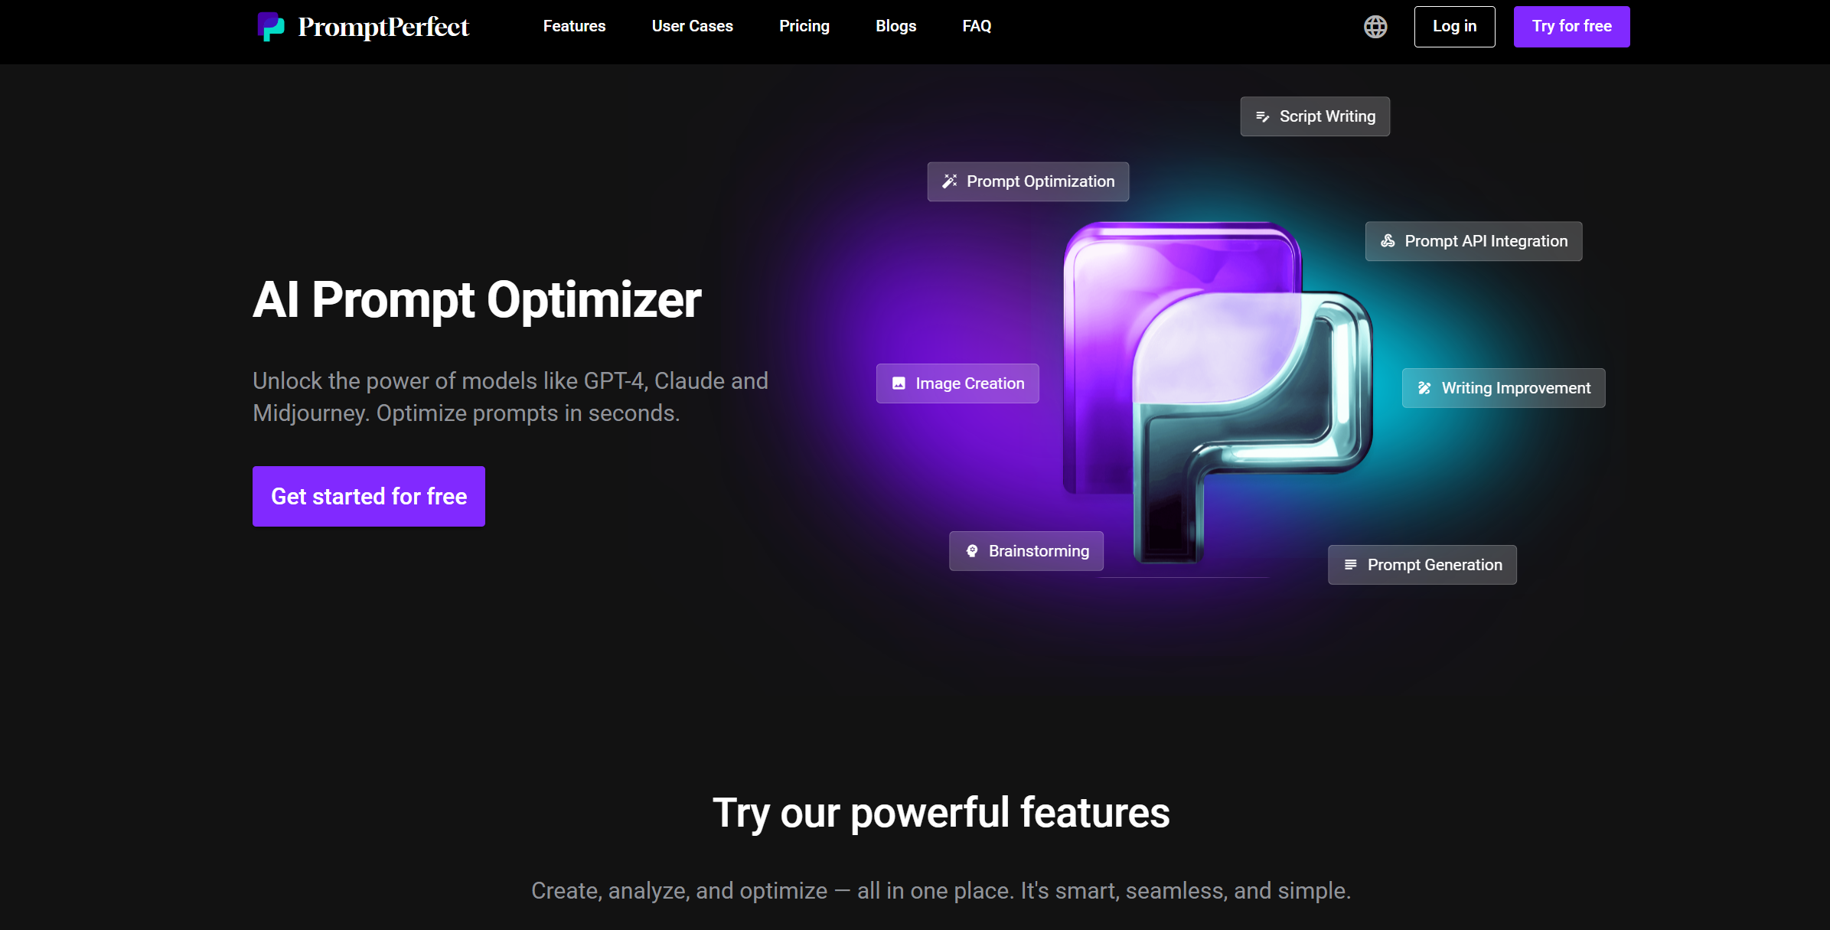Click the Script Writing pencil-lines icon
Screen dimensions: 1830x930
point(1263,117)
